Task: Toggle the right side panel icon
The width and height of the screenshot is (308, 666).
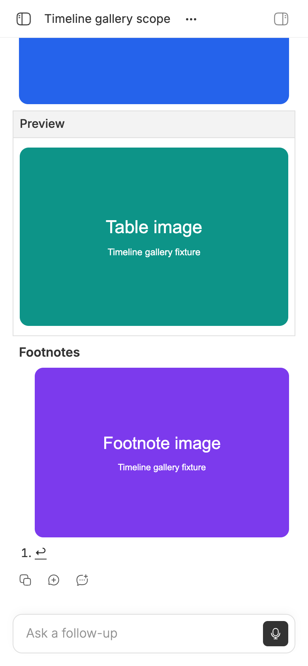Action: click(x=281, y=19)
